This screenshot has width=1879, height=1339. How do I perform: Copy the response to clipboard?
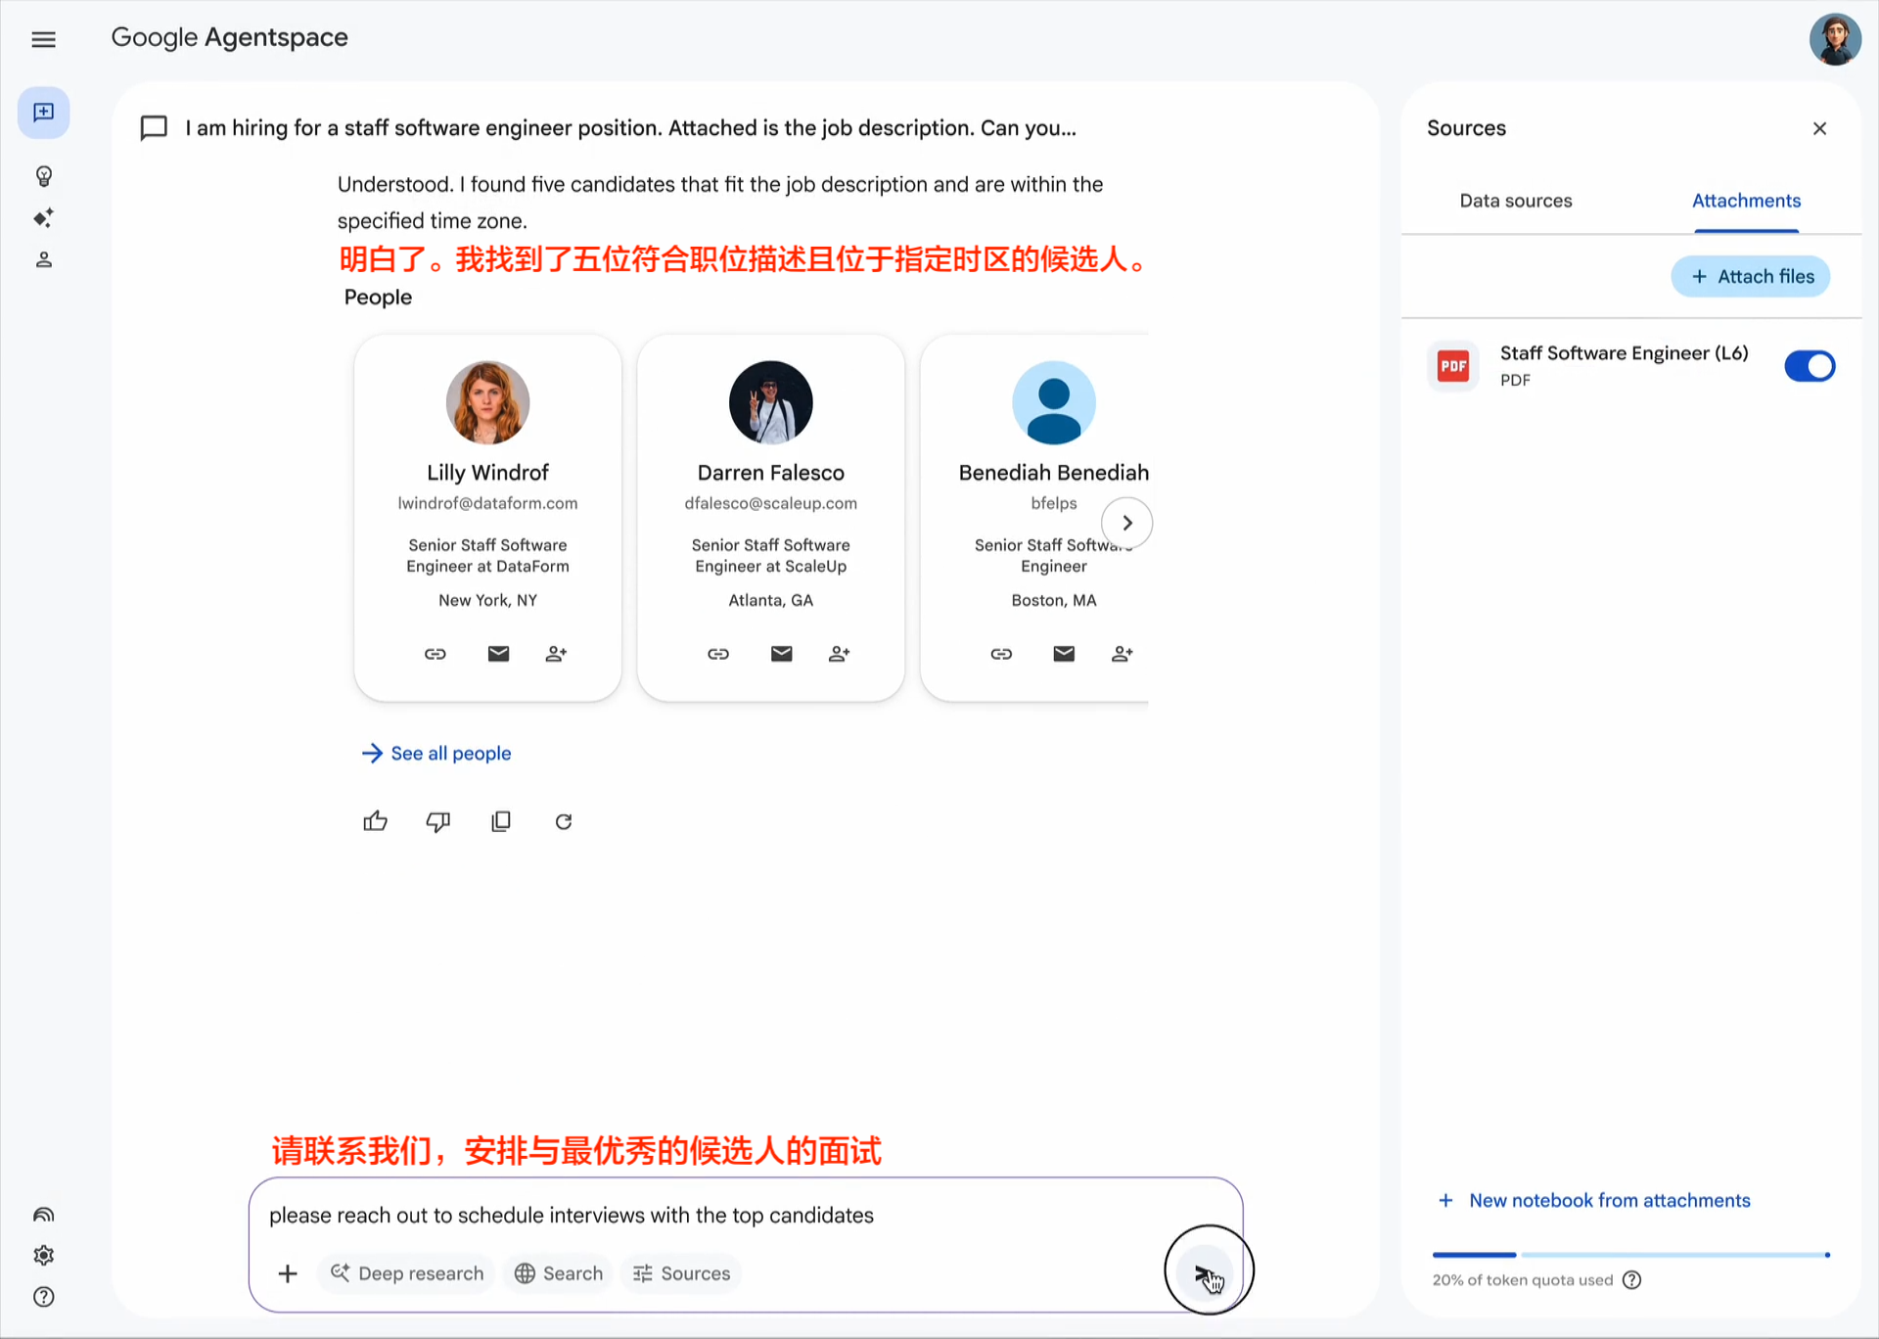500,821
